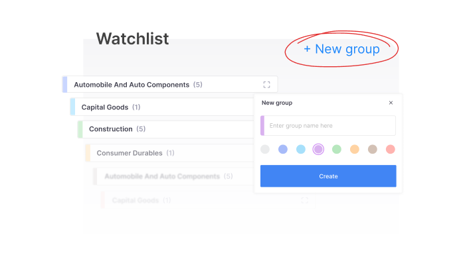Select the purple color swatch
This screenshot has height=265, width=465.
coord(318,150)
